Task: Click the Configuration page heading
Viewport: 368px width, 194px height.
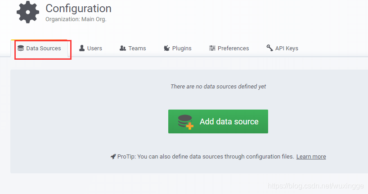Action: (x=78, y=9)
